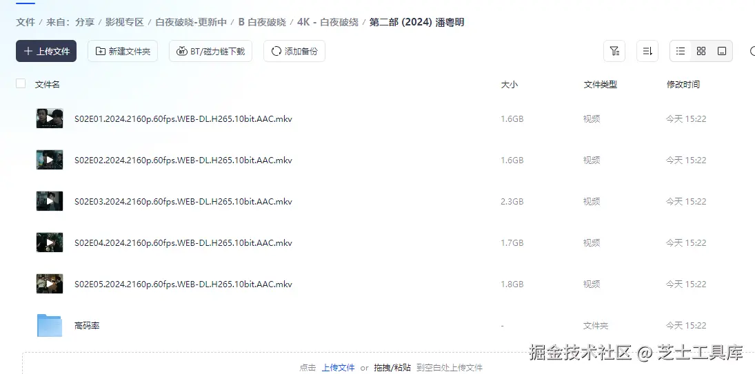Play the S02E03 video thumbnail
This screenshot has width=755, height=374.
[x=50, y=201]
